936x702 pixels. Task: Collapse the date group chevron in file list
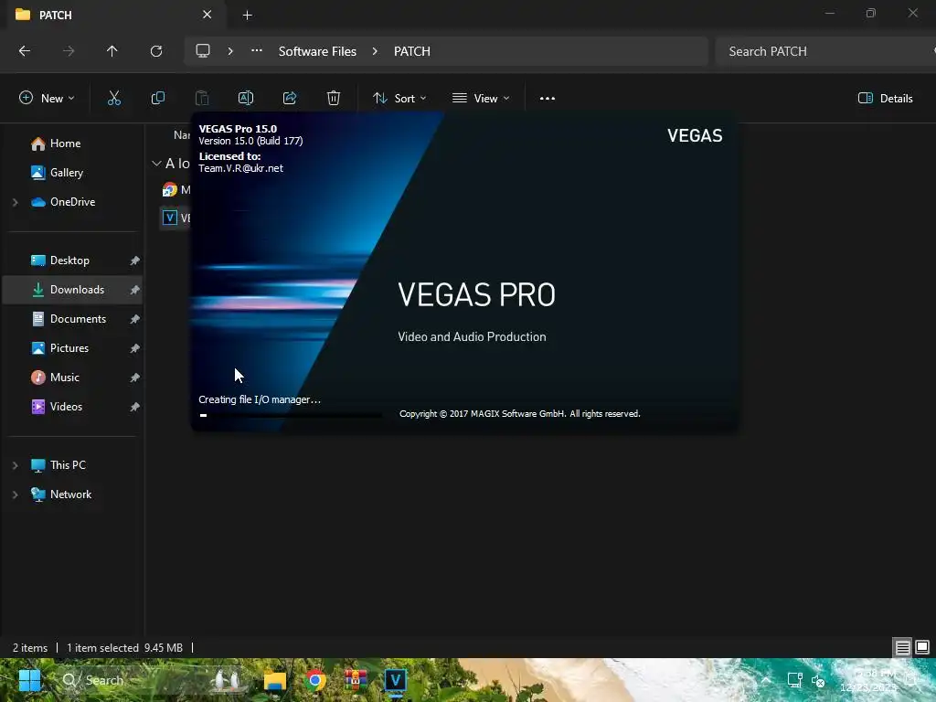point(156,163)
